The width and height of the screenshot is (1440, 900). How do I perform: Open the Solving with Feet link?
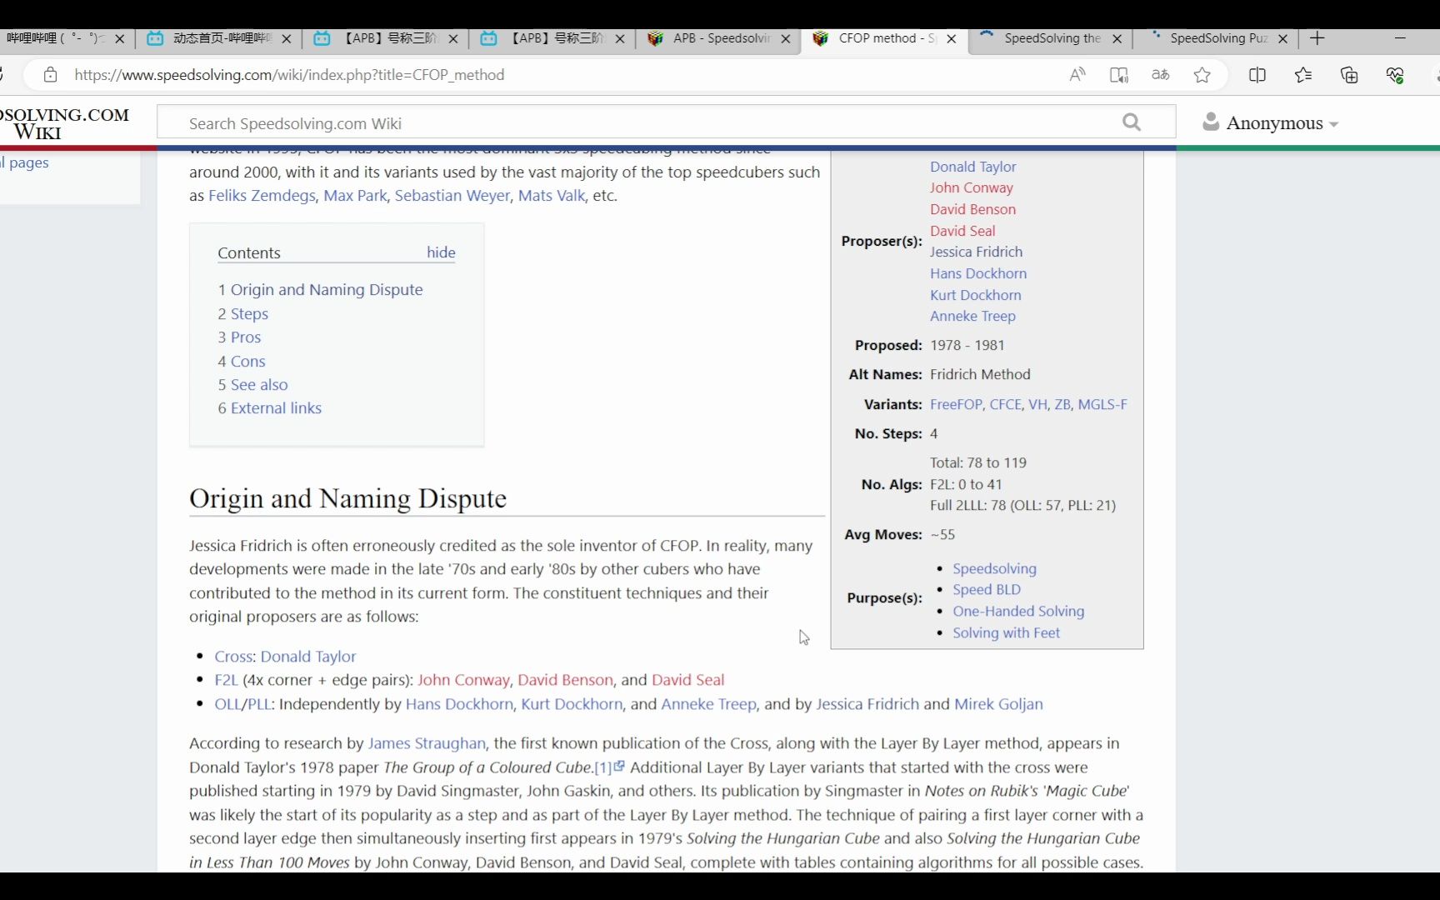pyautogui.click(x=1006, y=632)
